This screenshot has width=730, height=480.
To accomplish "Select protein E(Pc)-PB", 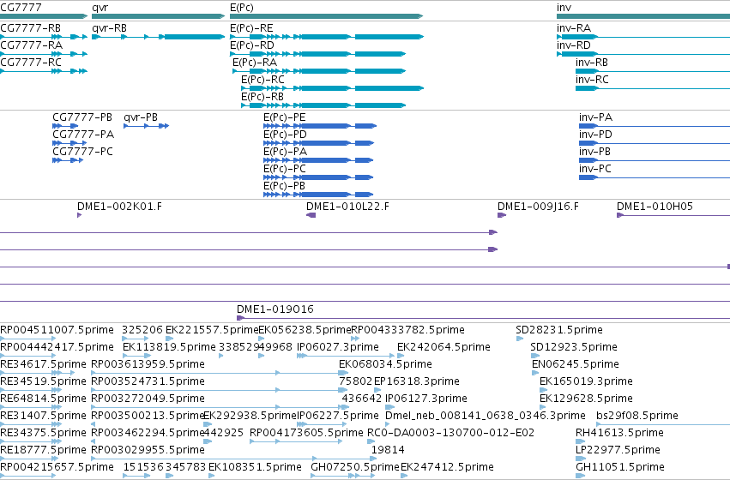I will click(x=285, y=187).
